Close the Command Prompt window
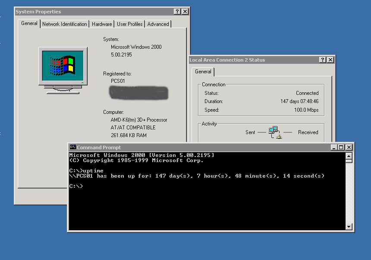The width and height of the screenshot is (371, 260). point(349,147)
